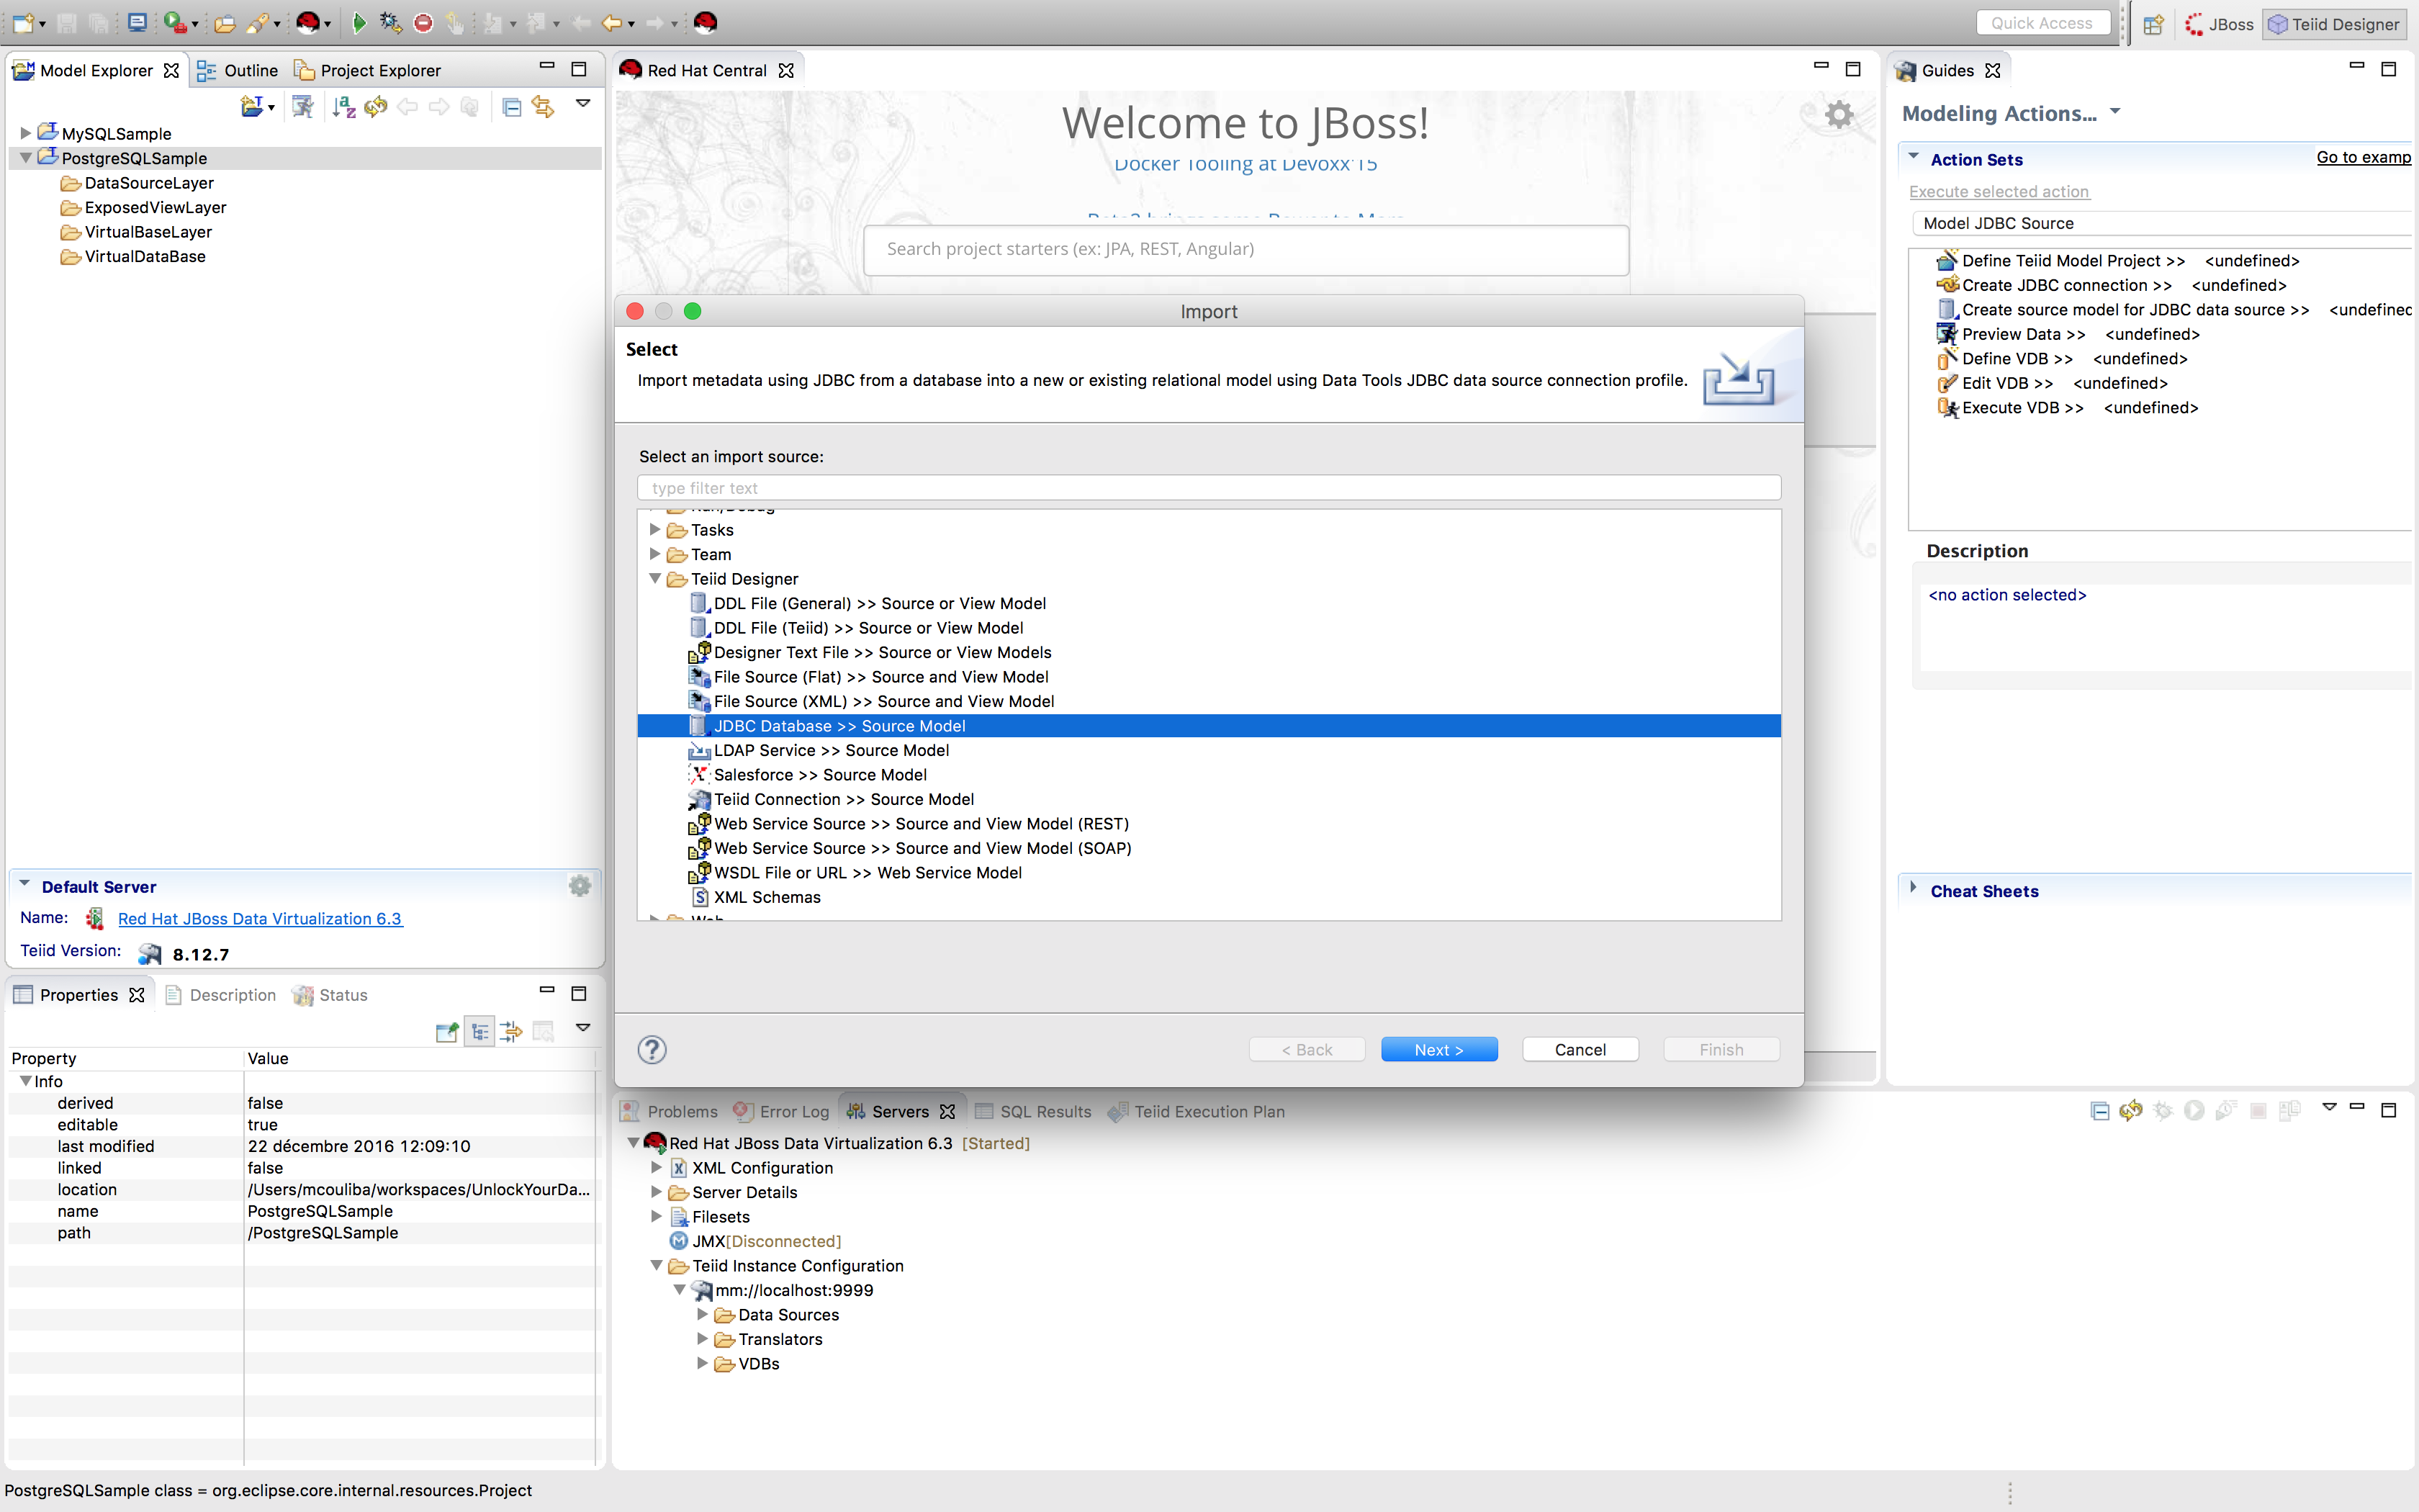Open the Red Hat JBoss Data Virtualization 6.3 link
This screenshot has width=2419, height=1512.
click(x=259, y=918)
